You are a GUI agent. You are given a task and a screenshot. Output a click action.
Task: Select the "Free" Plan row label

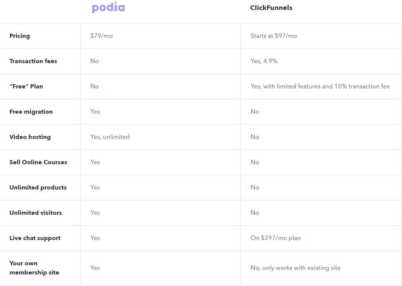(x=26, y=86)
